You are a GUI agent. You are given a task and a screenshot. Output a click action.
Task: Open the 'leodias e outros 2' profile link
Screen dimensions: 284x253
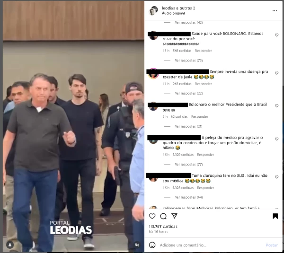click(178, 8)
